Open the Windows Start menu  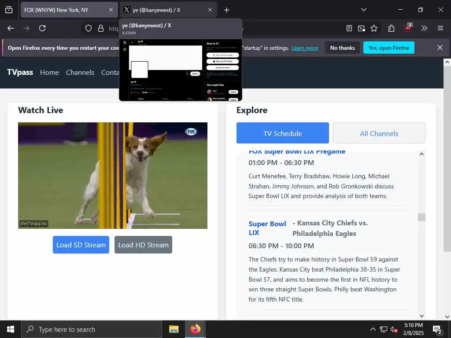point(11,329)
